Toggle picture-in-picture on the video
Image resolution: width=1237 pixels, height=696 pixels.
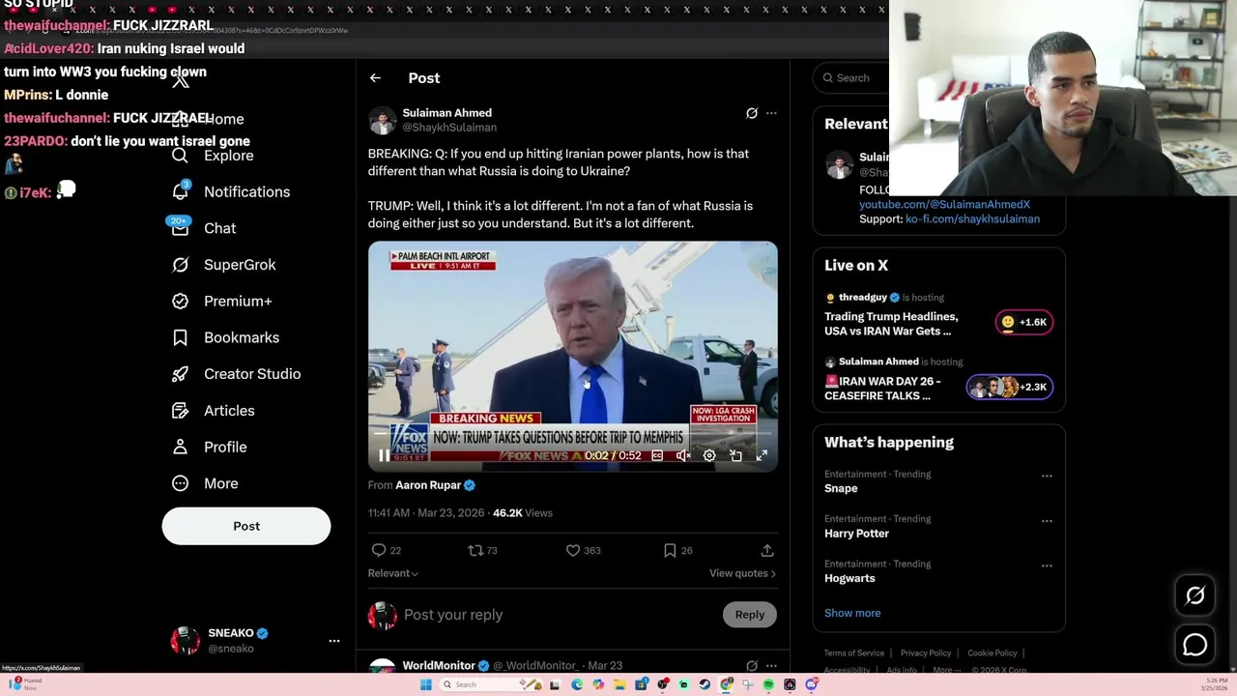coord(735,455)
